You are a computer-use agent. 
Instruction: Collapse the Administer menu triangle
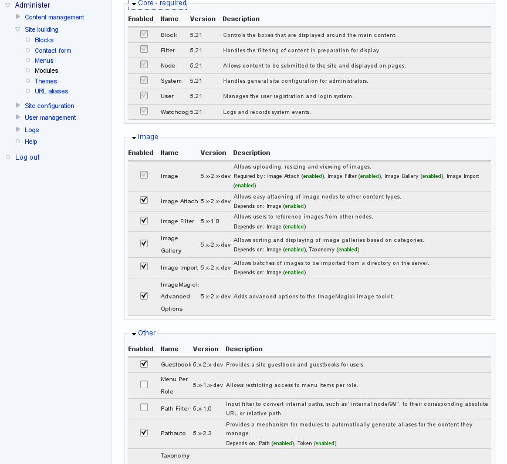(8, 5)
